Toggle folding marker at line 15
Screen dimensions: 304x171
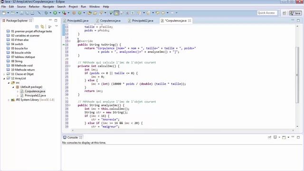click(x=69, y=41)
